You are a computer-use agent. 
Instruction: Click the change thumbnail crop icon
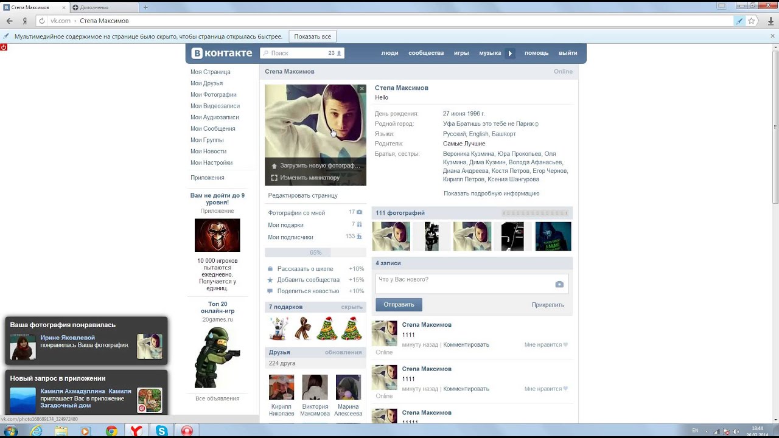[274, 178]
